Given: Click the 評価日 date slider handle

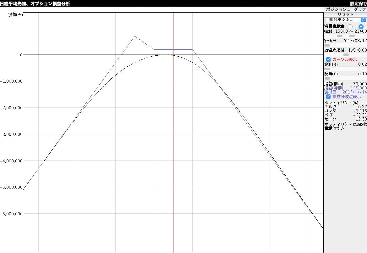Looking at the screenshot, I should 327,45.
